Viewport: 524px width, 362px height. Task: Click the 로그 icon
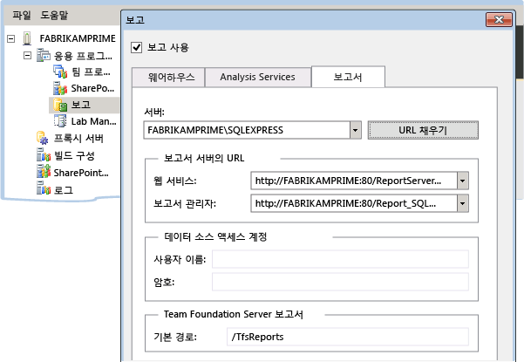pos(44,188)
